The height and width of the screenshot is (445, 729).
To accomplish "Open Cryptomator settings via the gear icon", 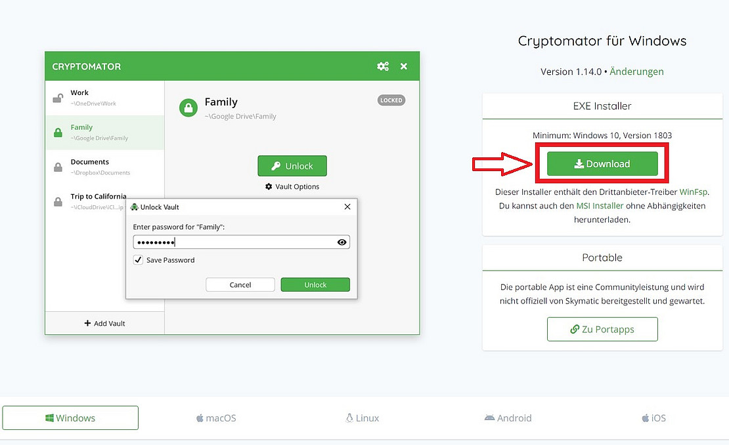I will click(x=383, y=66).
